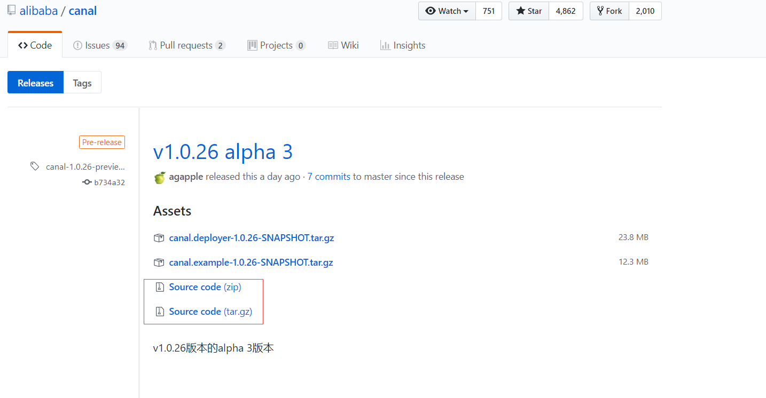The width and height of the screenshot is (766, 398).
Task: Switch to the Insights tab
Action: click(403, 45)
